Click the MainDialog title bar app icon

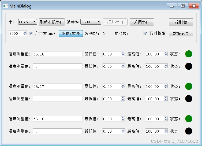[x=5, y=6]
